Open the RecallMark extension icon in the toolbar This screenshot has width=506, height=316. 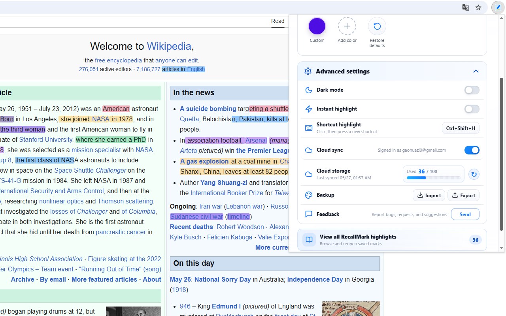(x=498, y=8)
